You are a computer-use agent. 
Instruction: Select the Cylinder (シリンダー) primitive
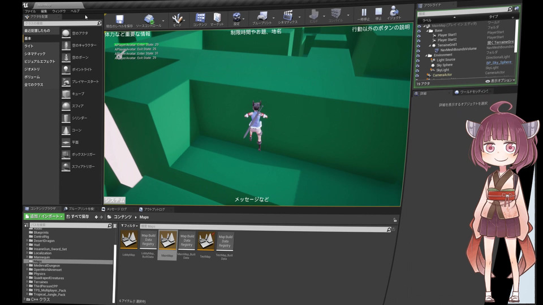click(x=81, y=118)
